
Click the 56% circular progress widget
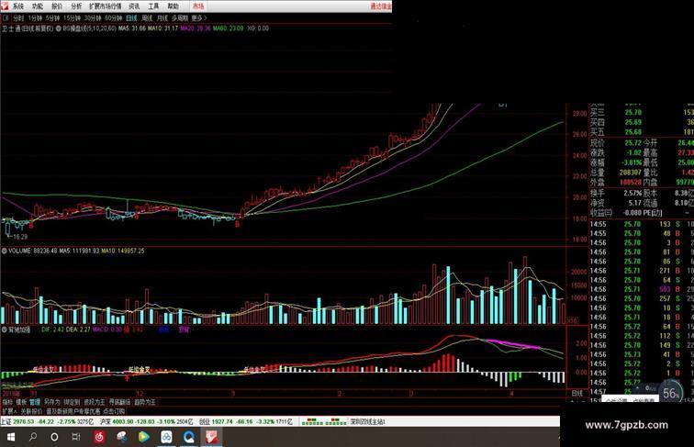tap(671, 393)
